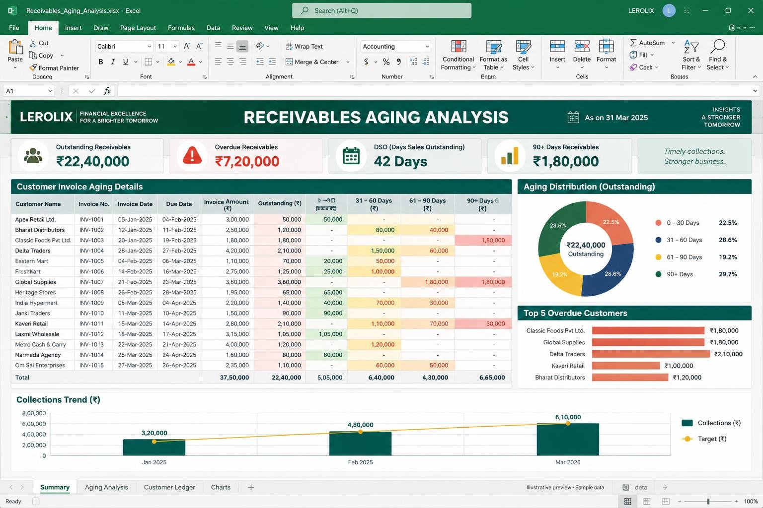Open Sort & Filter options
This screenshot has width=763, height=508.
point(691,55)
